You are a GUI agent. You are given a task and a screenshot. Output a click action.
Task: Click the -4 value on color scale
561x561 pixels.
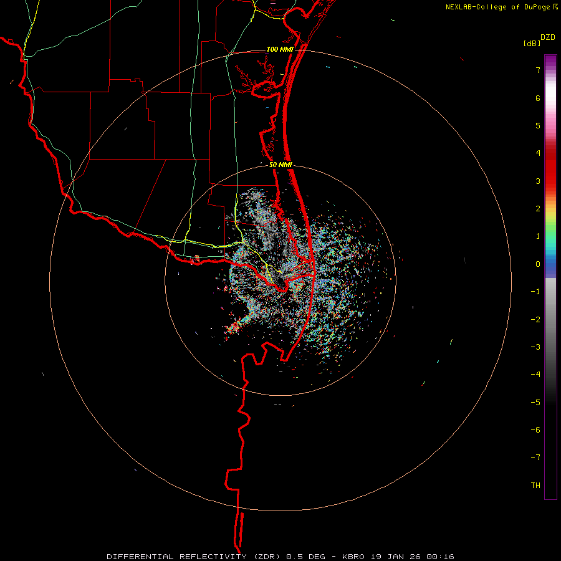tap(535, 375)
